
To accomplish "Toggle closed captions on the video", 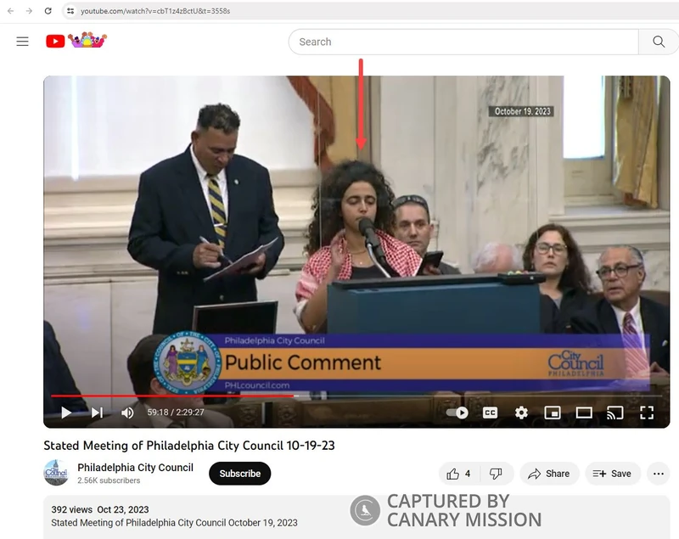I will [490, 413].
